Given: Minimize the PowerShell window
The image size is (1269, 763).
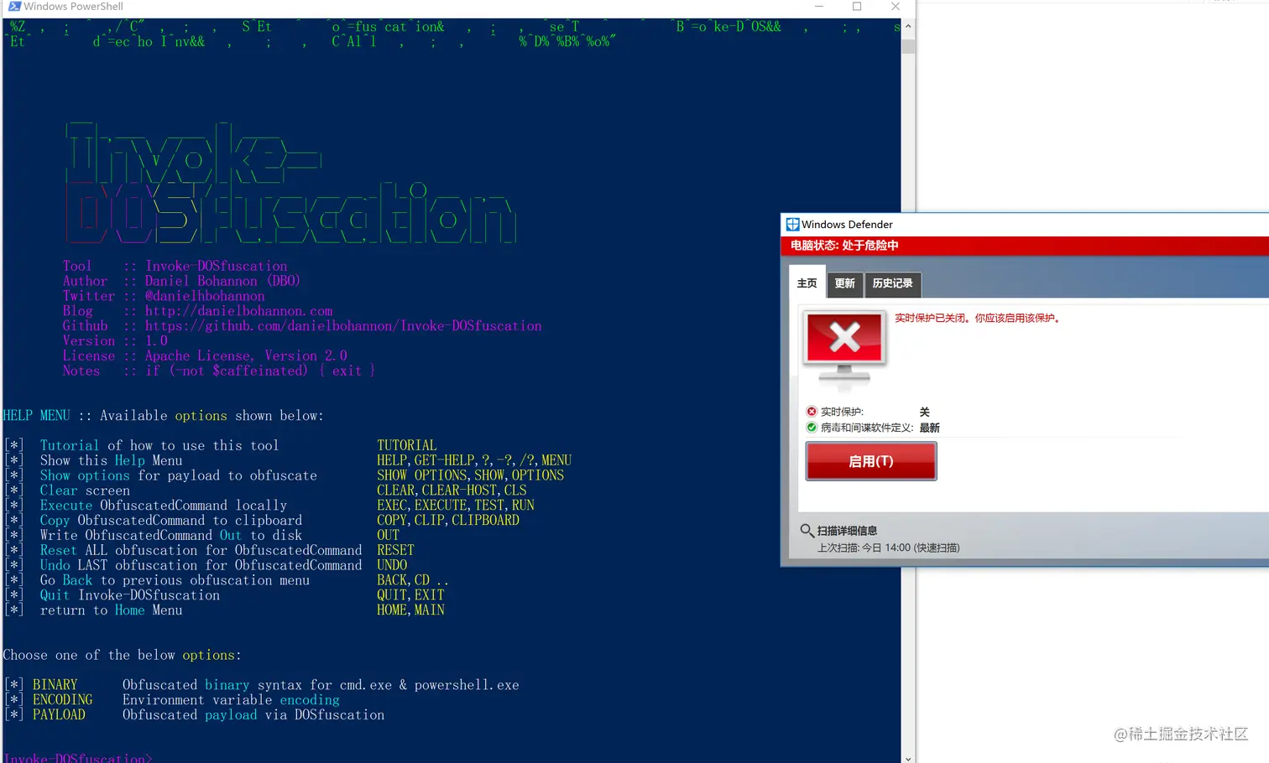Looking at the screenshot, I should [x=819, y=7].
